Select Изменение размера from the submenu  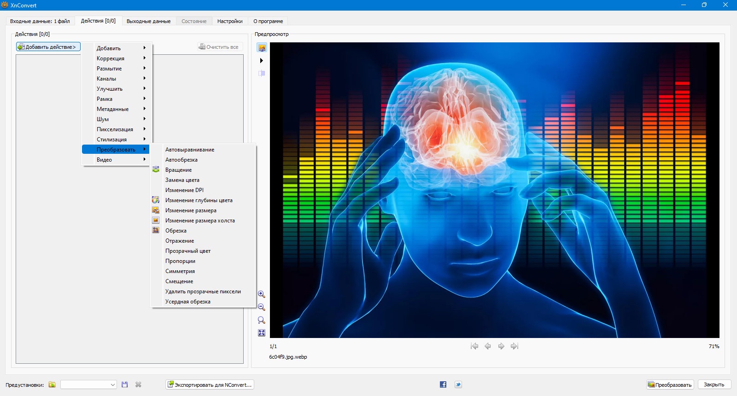[x=191, y=210]
